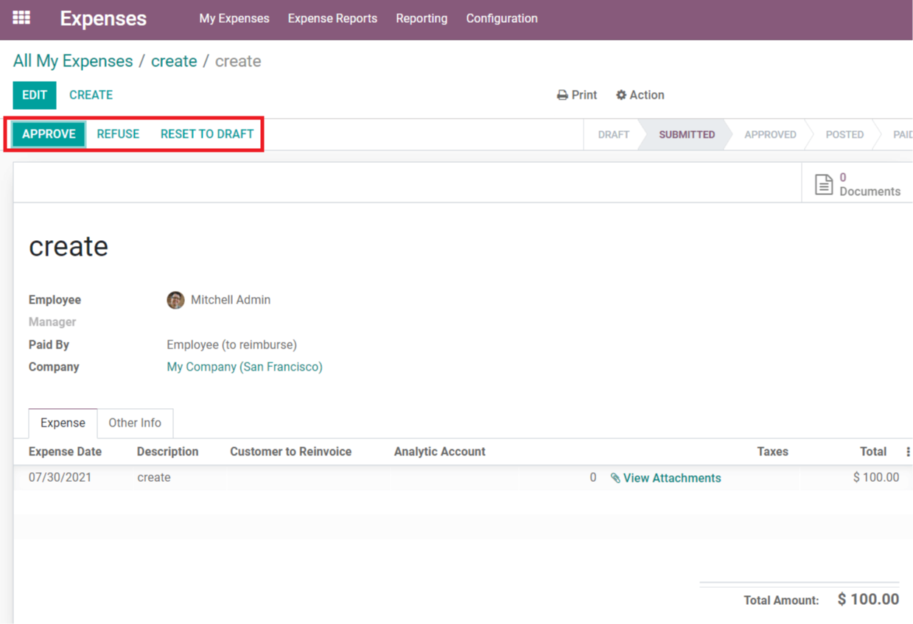Click the Submitted status stage
Screen dimensions: 913x624
[687, 135]
